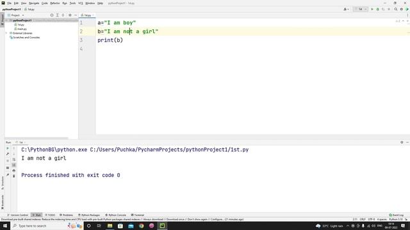Select Scratches and Consoles node

(24, 38)
